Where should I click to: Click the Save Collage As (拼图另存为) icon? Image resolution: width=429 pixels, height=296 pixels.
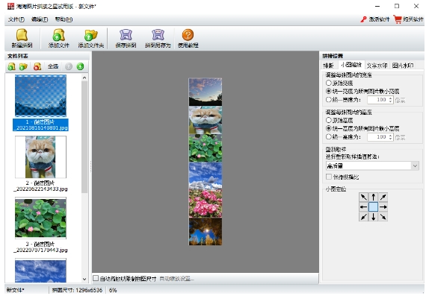click(x=158, y=35)
